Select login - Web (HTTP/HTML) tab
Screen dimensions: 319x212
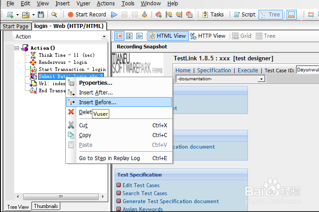(69, 26)
